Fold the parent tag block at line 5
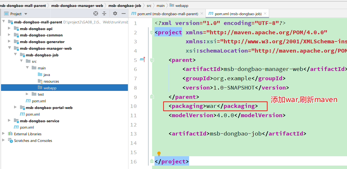 (x=152, y=60)
